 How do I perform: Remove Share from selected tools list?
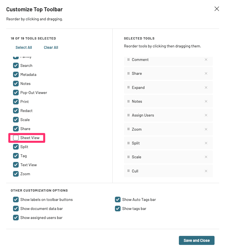pyautogui.click(x=206, y=73)
